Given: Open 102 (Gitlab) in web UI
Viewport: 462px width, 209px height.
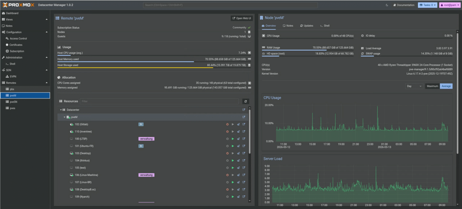Looking at the screenshot, I should 243,124.
